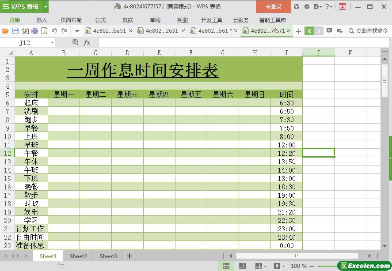Click the print preview icon
Screen dimensions: 392x271
click(x=44, y=31)
